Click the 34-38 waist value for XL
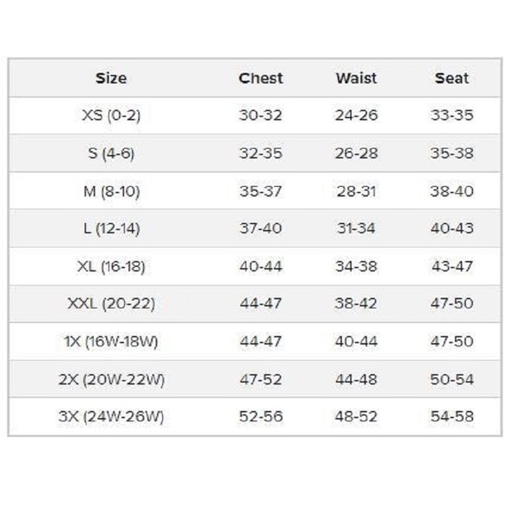517x517 pixels. pos(356,266)
